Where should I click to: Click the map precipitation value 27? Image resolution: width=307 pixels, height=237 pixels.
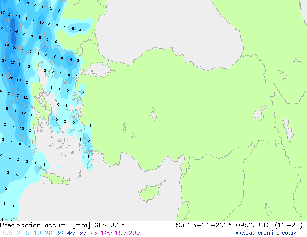[13, 63]
